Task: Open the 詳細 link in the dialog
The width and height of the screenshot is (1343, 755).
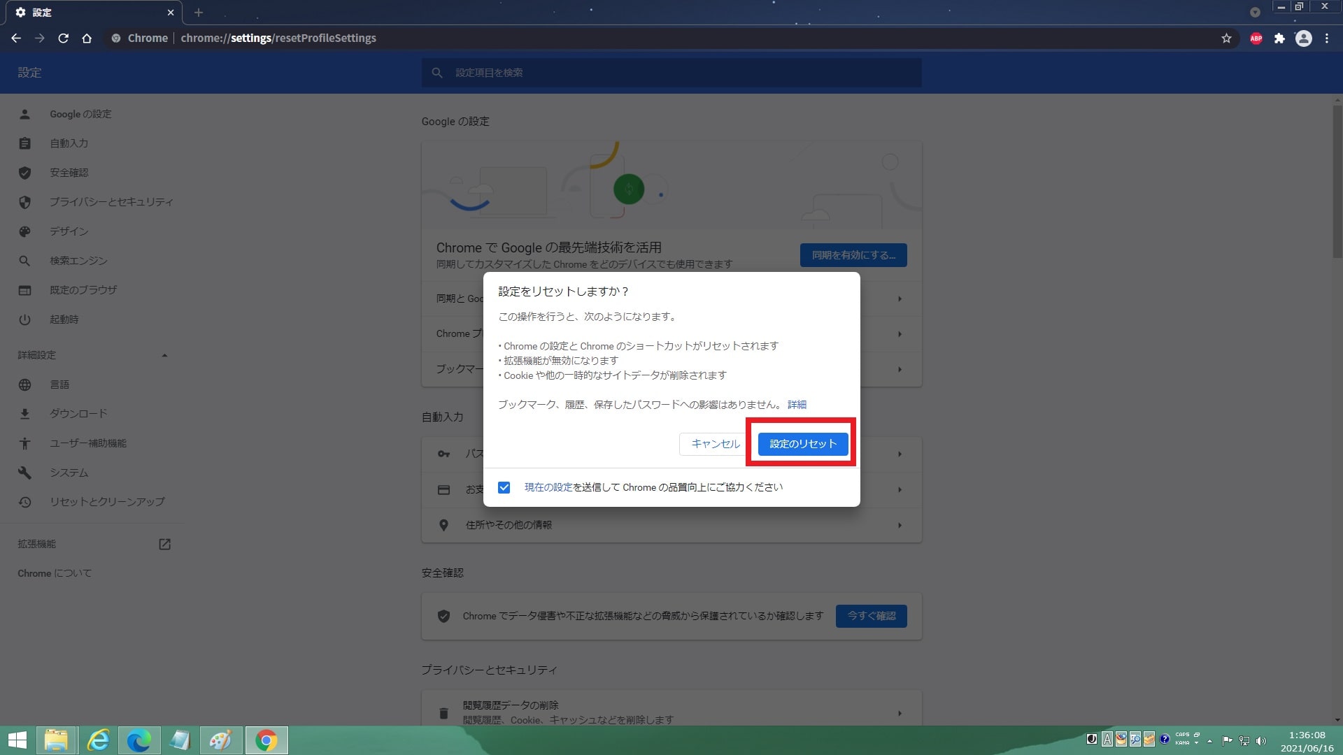Action: click(797, 405)
